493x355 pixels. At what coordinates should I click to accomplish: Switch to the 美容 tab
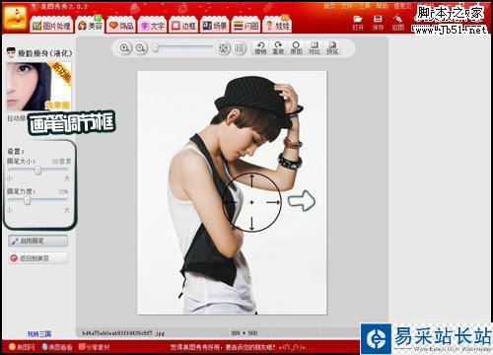(90, 26)
